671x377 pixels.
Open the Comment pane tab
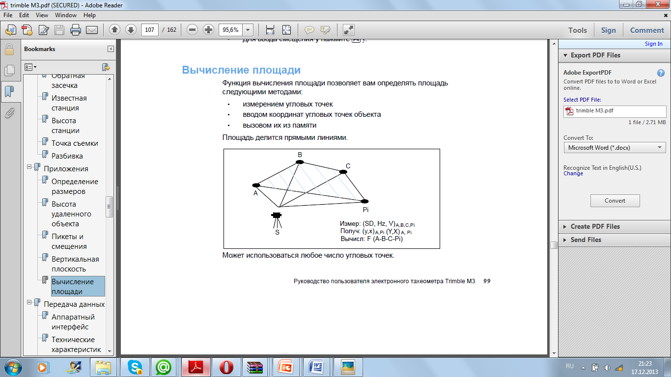tap(647, 30)
